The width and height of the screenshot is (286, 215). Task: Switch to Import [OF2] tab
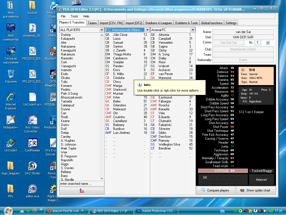point(134,23)
